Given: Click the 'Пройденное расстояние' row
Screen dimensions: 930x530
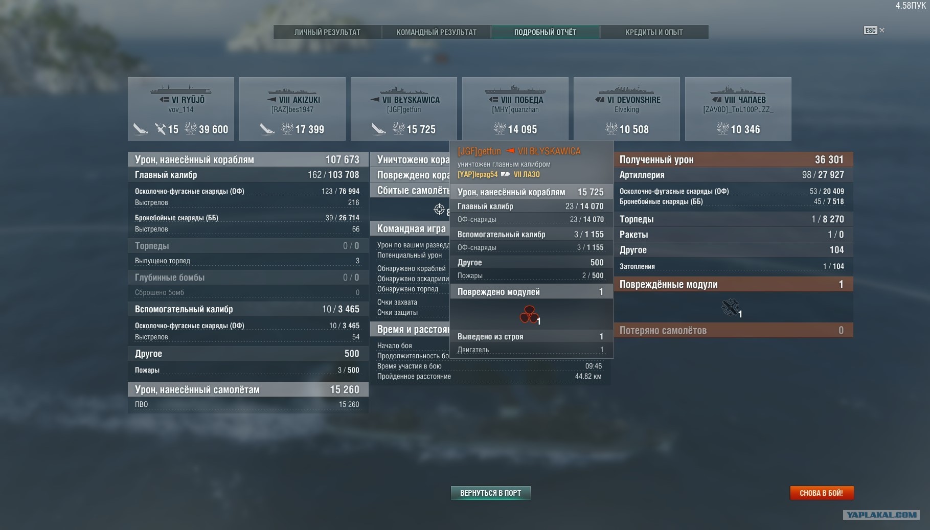Looking at the screenshot, I should click(490, 376).
